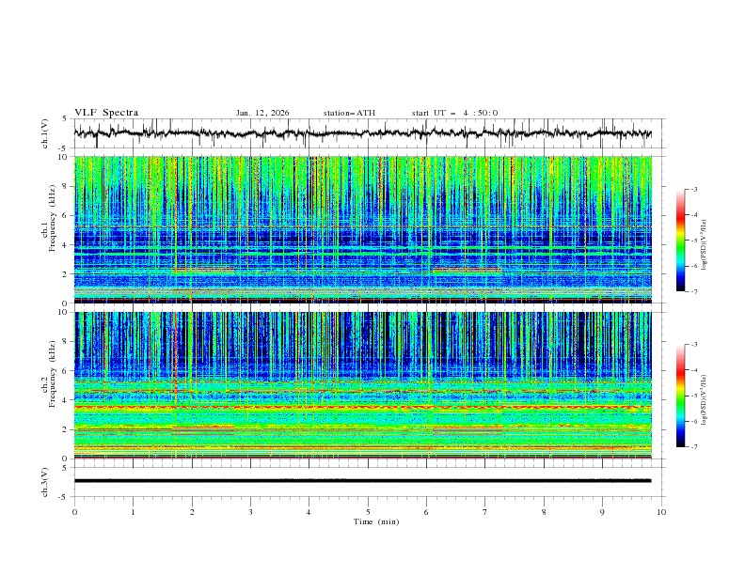Click inside the ch.1 spectrogram panel
Viewport: 745px width, 575px height.
[362, 229]
